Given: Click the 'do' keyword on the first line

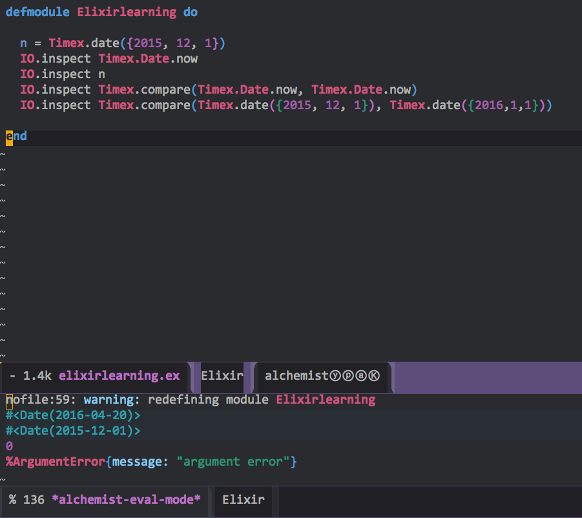Looking at the screenshot, I should (191, 12).
